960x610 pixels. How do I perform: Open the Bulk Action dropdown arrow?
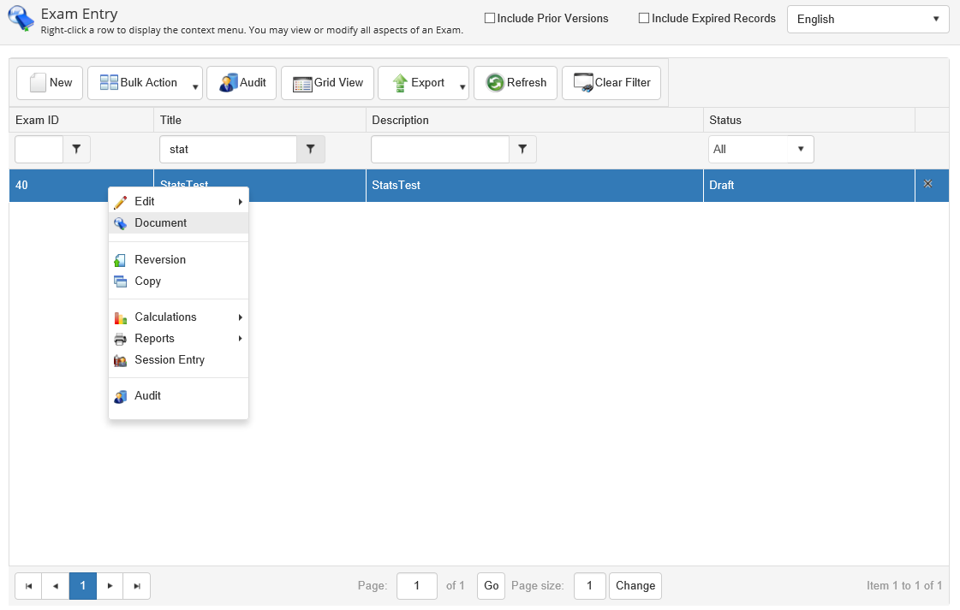(195, 86)
